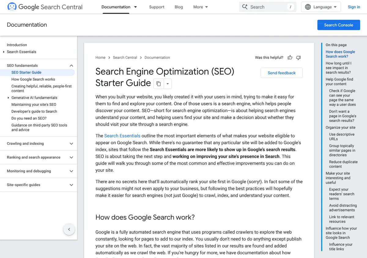Open How Google Search works sidebar item
The image size is (367, 258).
click(33, 79)
